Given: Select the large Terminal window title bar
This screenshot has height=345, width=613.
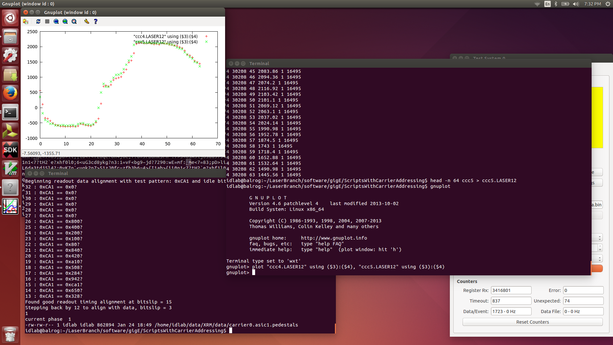Looking at the screenshot, I should (409, 64).
